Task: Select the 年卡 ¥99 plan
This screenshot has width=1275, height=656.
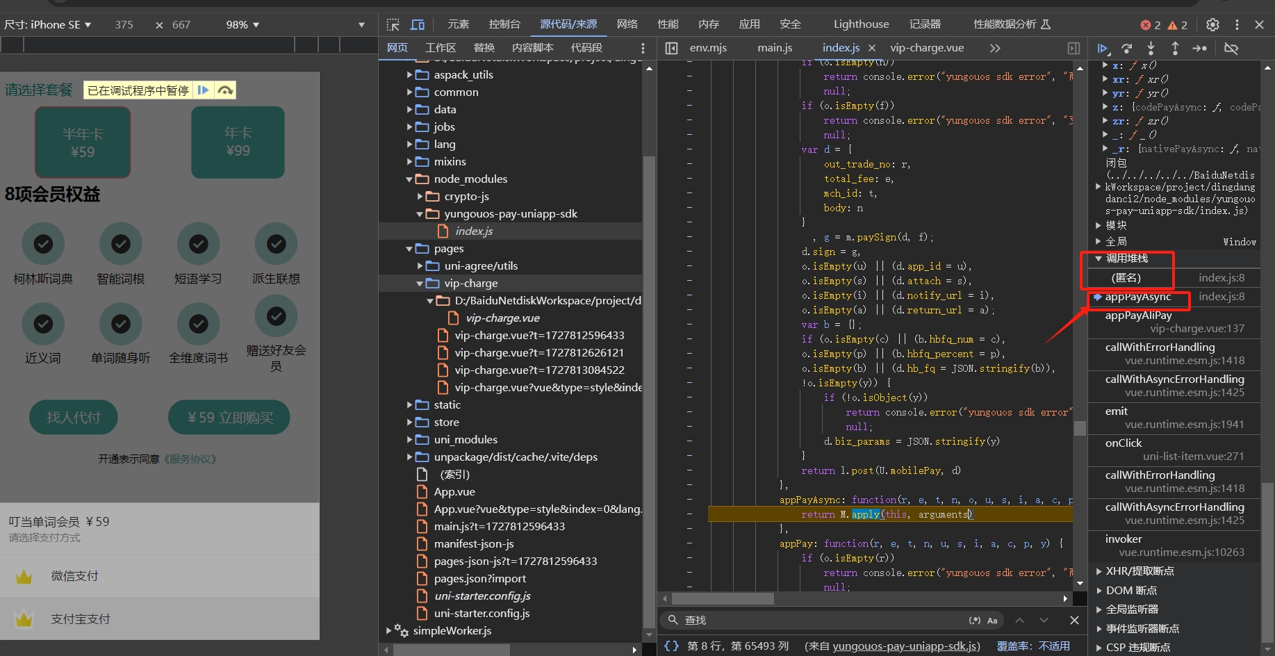Action: (238, 142)
